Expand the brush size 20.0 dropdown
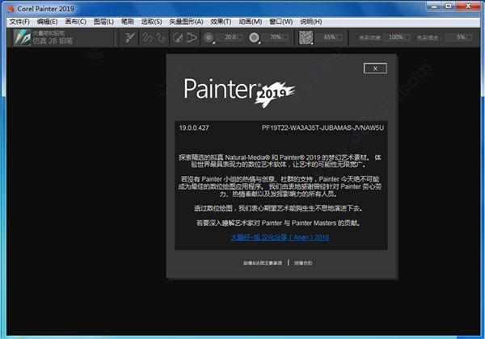The image size is (485, 339). pyautogui.click(x=239, y=38)
